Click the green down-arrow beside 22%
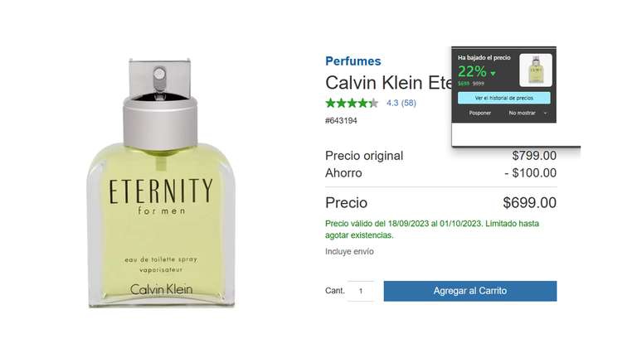The height and width of the screenshot is (358, 637). (x=493, y=74)
